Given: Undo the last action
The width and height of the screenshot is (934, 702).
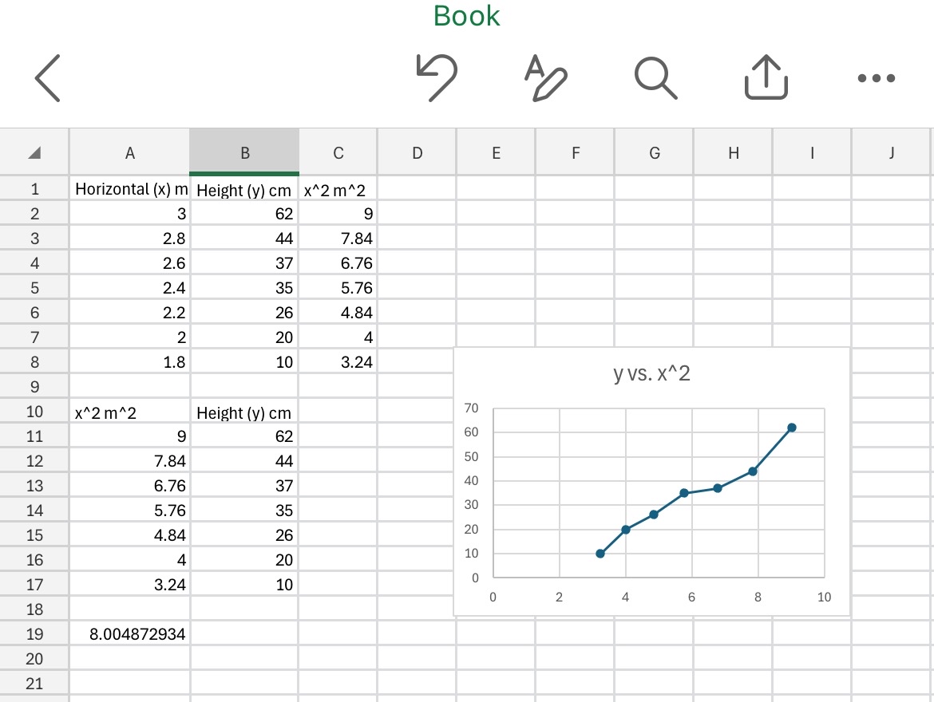Looking at the screenshot, I should (437, 77).
